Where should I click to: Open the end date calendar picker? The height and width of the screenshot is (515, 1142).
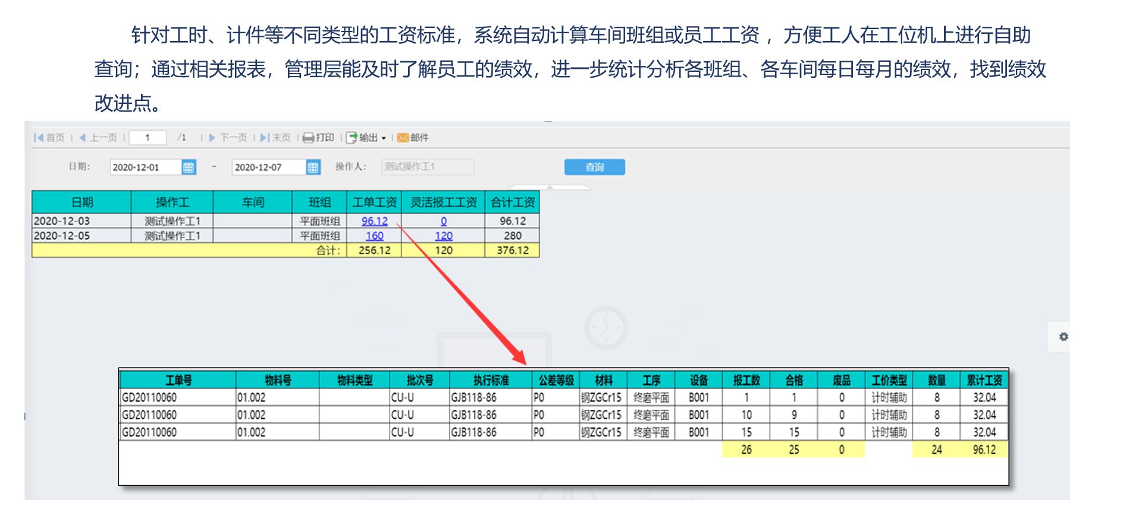click(313, 168)
